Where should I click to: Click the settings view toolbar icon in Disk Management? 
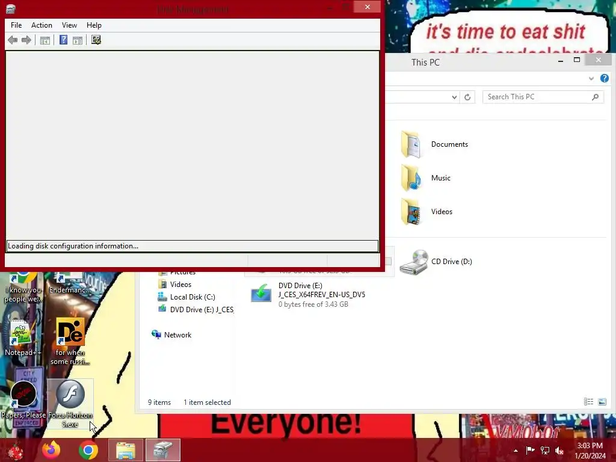[96, 40]
